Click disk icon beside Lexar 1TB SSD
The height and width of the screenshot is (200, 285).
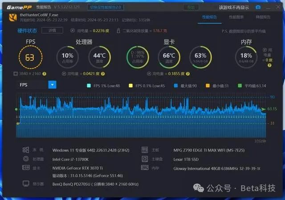[x=145, y=159]
